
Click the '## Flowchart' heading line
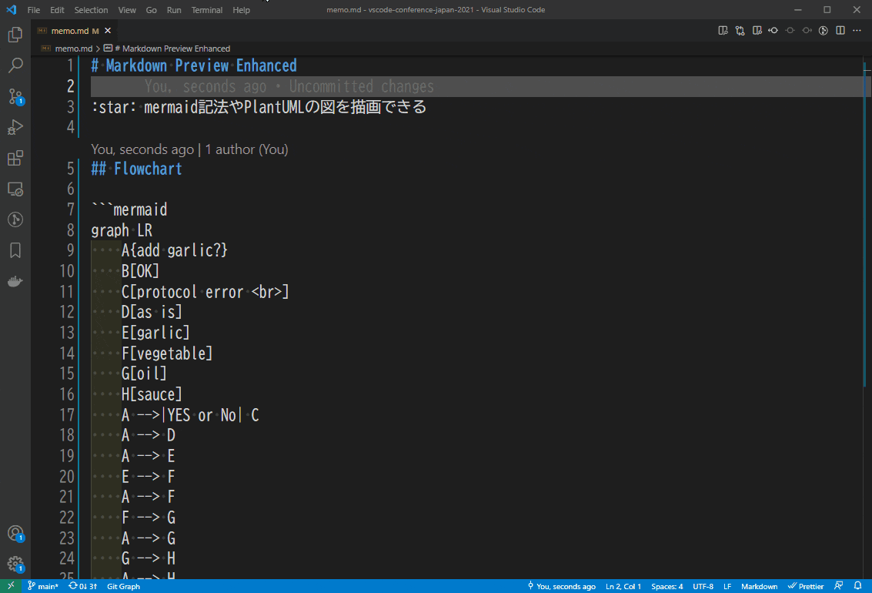tap(137, 169)
